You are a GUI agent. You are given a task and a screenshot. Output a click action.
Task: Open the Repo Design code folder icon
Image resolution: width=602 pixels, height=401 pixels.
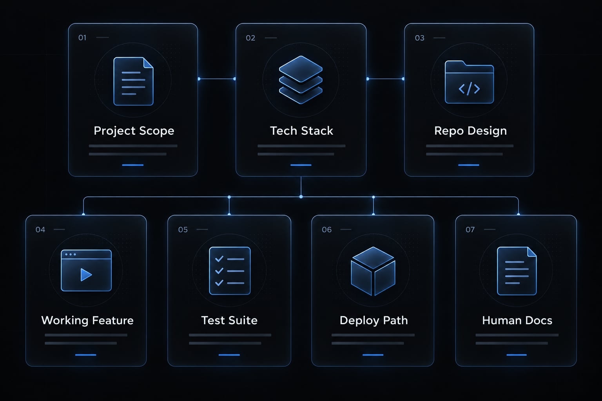click(x=469, y=82)
